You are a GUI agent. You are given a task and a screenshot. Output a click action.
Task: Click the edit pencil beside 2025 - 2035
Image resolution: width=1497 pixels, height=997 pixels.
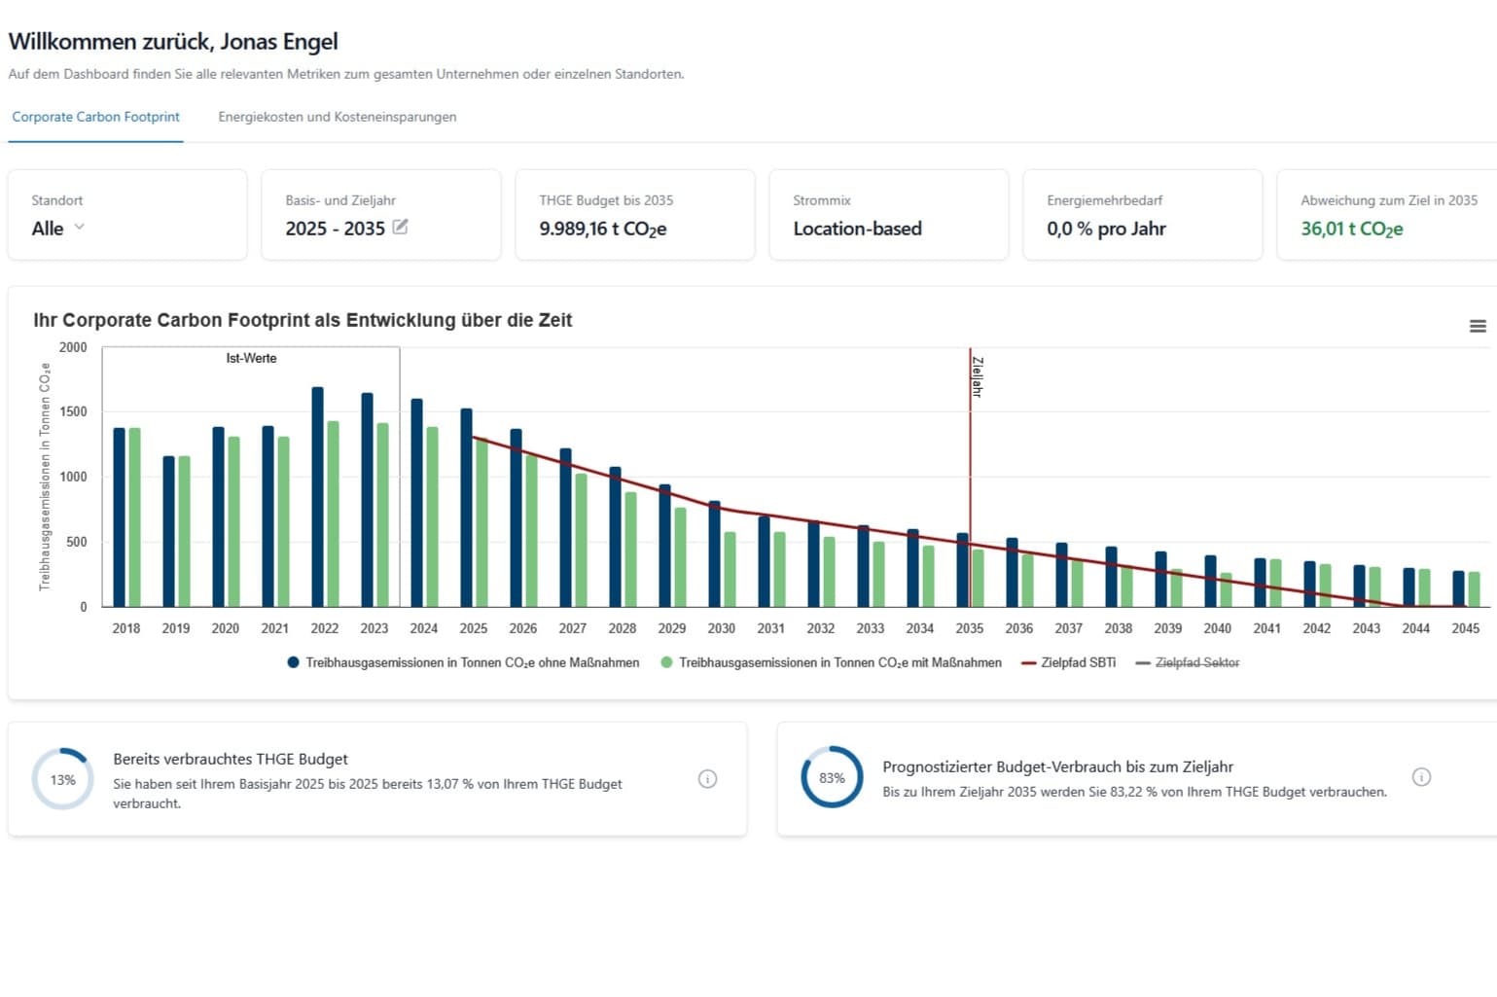tap(400, 228)
